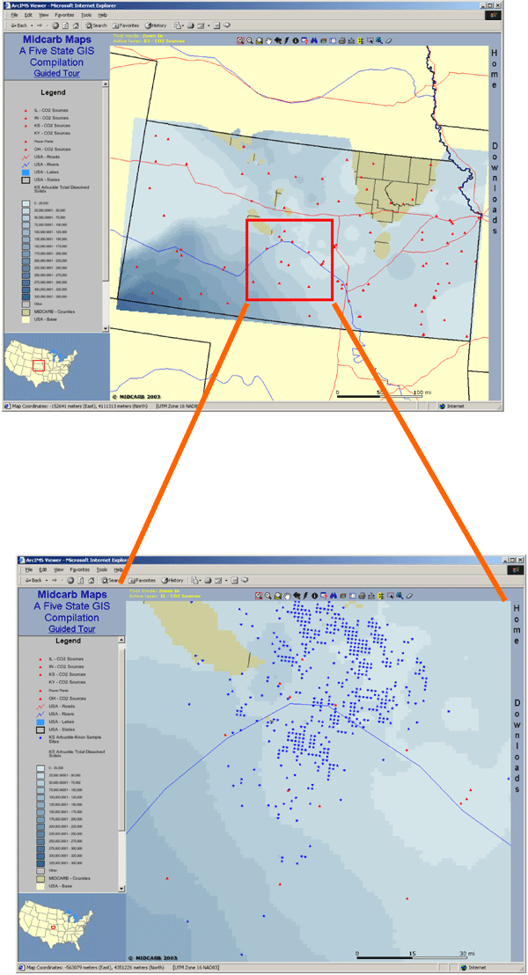Click USA - Lakes blue swatch, statewide Kansas legend

coord(25,172)
